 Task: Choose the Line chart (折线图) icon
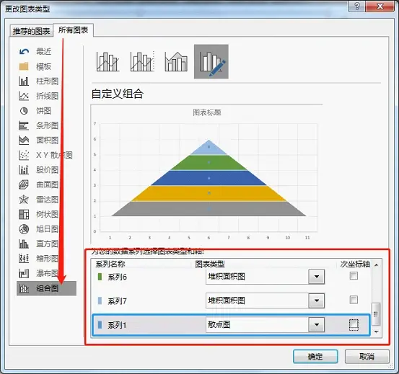24,96
